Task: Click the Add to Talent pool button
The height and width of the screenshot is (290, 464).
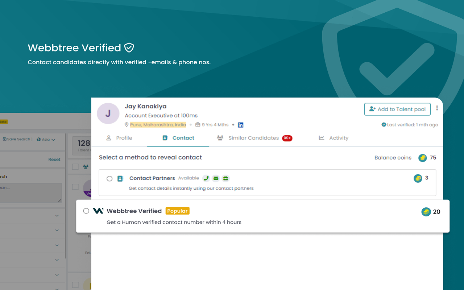Action: click(x=397, y=109)
